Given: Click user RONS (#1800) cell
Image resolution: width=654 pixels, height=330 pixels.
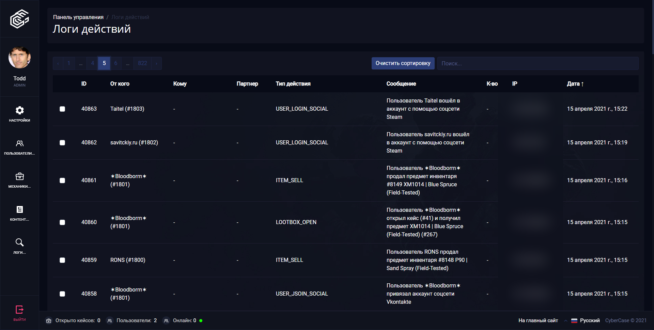Looking at the screenshot, I should (128, 260).
